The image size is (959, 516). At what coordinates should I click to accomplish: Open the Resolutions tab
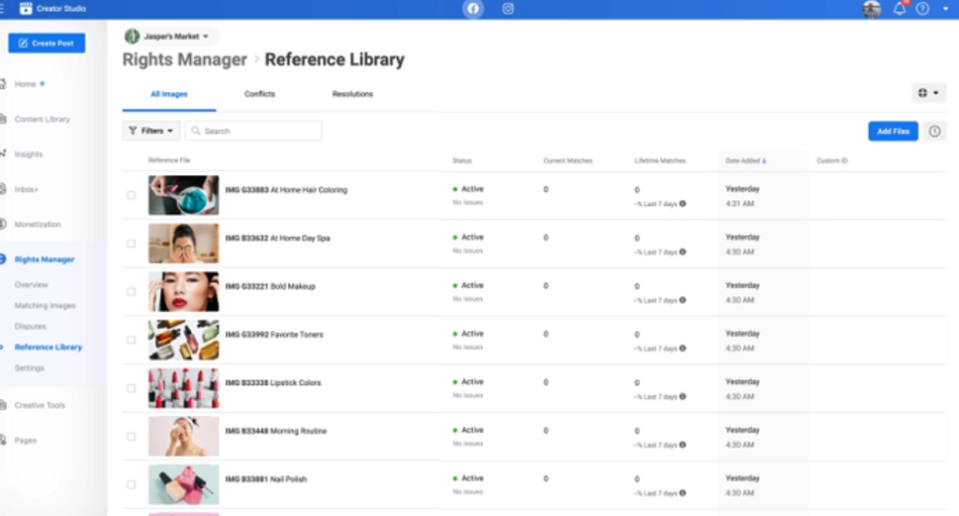(x=352, y=95)
